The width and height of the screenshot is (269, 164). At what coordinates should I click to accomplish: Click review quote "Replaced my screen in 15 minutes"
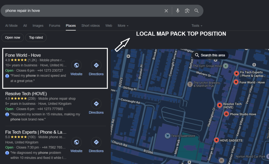(45, 117)
